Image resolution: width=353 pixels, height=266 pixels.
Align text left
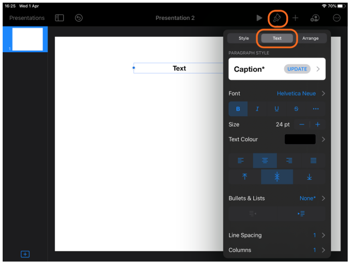(x=240, y=160)
